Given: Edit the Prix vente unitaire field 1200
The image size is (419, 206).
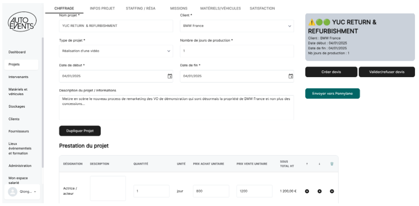Looking at the screenshot, I should [x=254, y=191].
